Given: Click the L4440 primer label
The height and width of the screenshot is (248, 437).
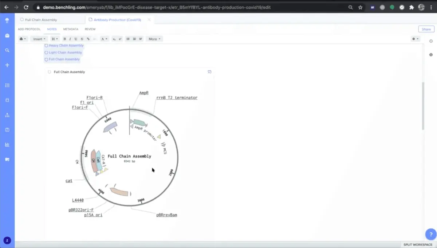Looking at the screenshot, I should click(78, 200).
